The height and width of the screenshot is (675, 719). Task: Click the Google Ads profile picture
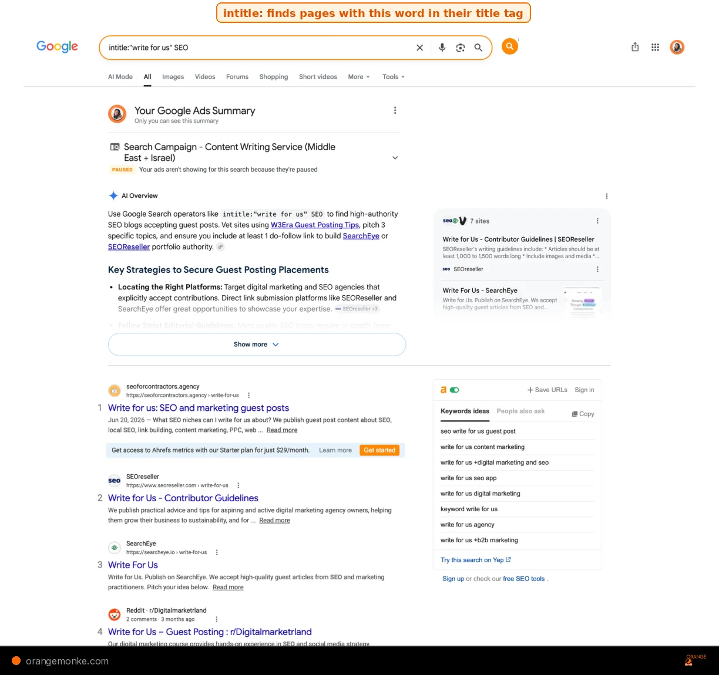pyautogui.click(x=117, y=114)
